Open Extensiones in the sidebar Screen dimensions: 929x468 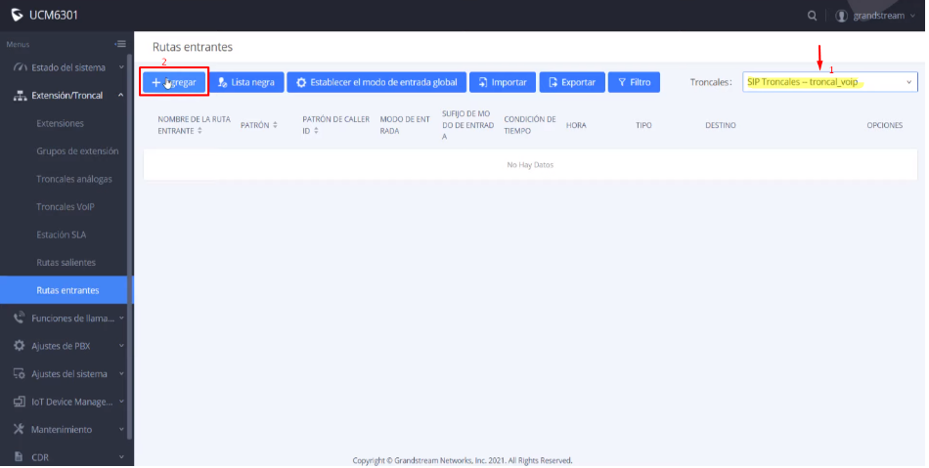tap(60, 124)
